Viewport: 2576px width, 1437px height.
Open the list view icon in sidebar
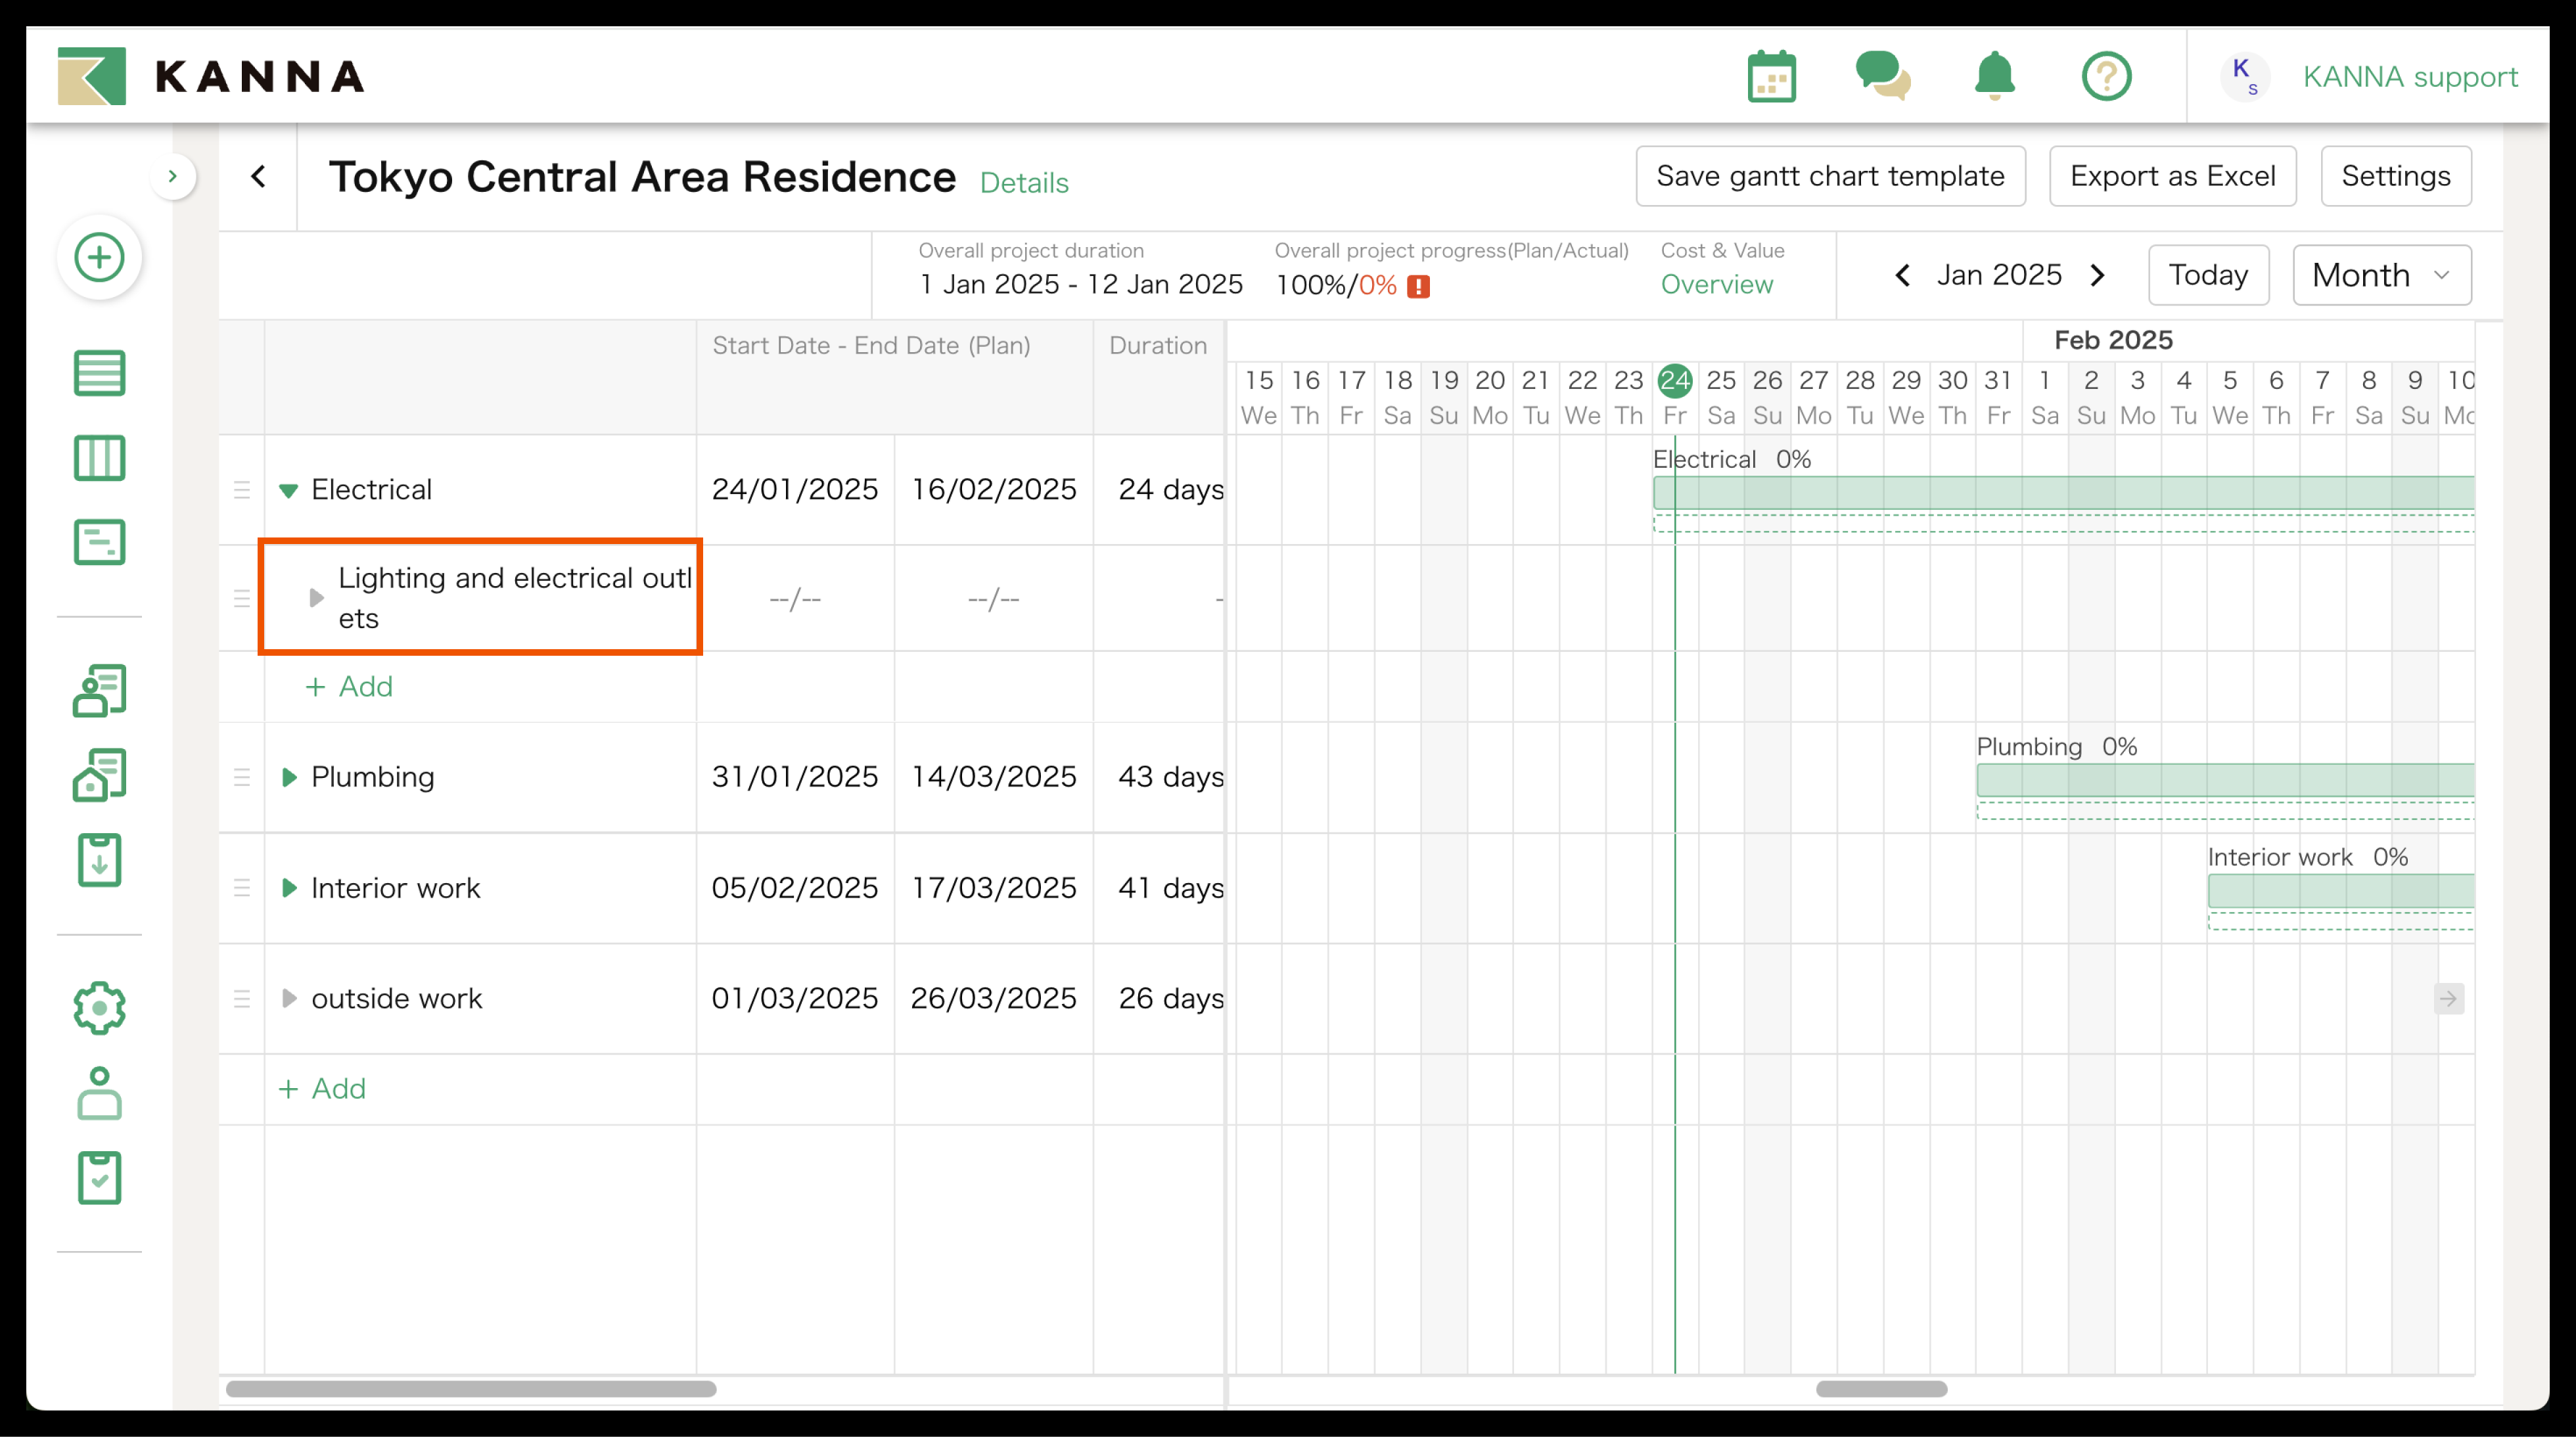(x=99, y=372)
